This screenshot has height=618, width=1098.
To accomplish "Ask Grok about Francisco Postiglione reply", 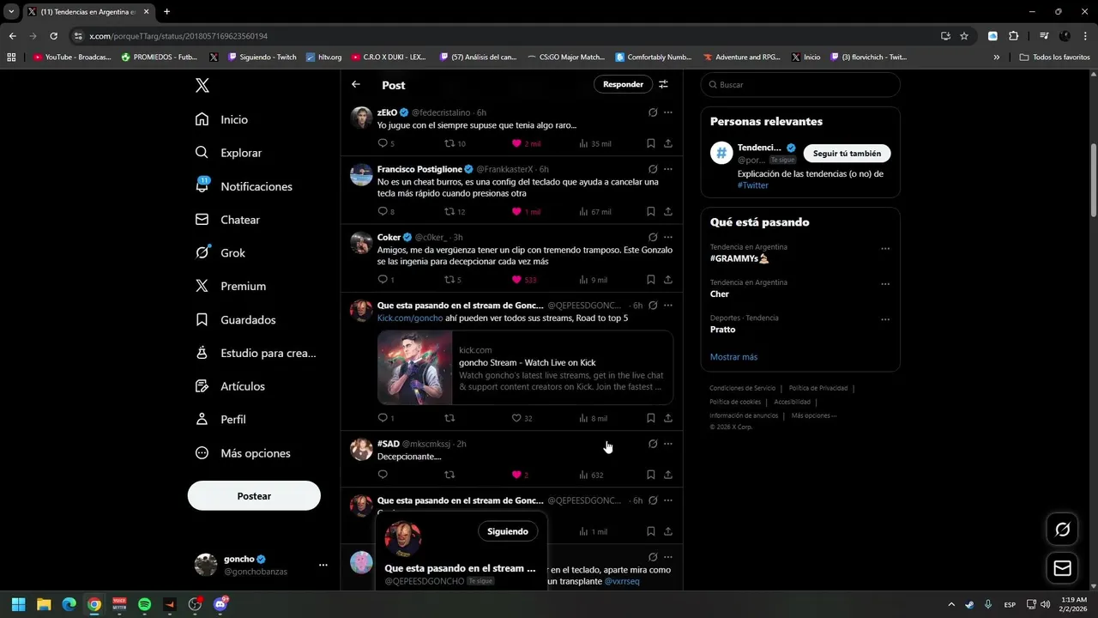I will point(653,169).
